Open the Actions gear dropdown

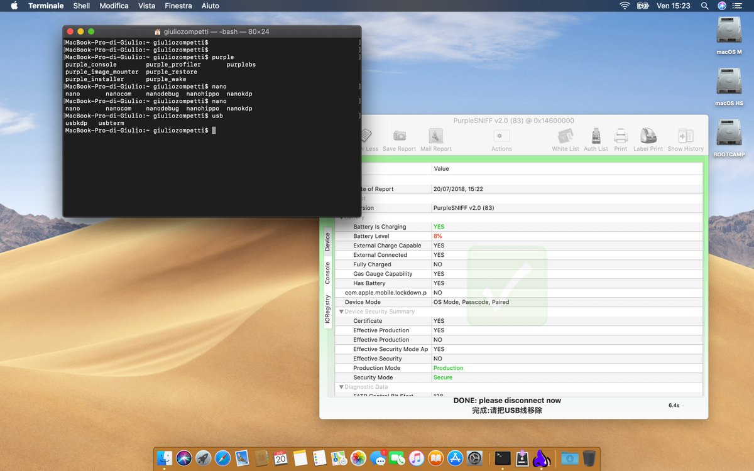click(x=501, y=136)
